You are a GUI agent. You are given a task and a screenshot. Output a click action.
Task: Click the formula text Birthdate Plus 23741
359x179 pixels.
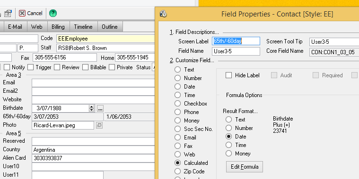[283, 125]
